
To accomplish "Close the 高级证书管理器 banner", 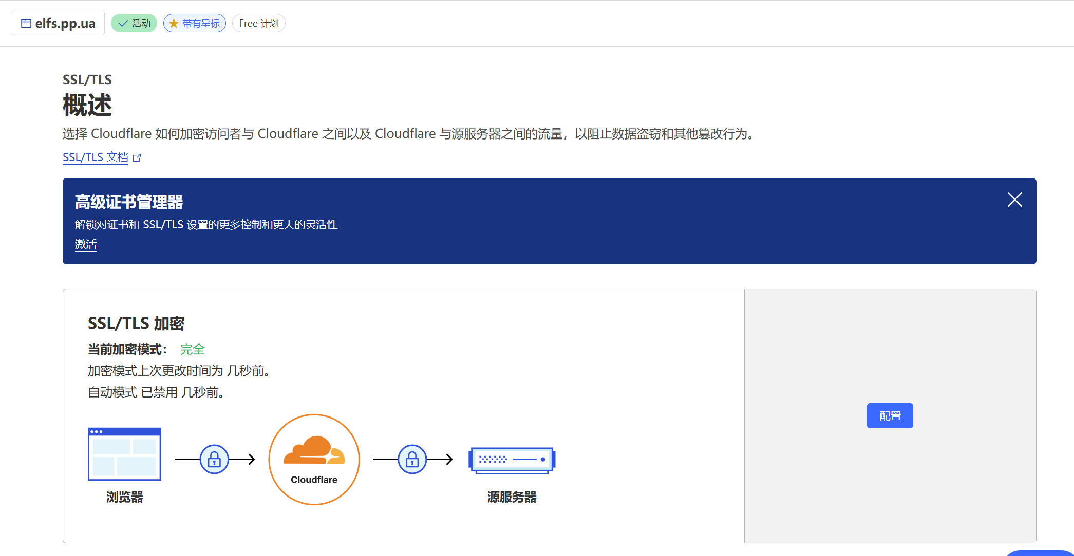I will point(1014,200).
